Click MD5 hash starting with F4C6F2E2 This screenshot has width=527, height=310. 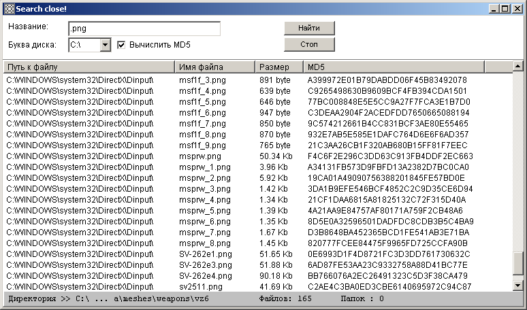(390, 156)
